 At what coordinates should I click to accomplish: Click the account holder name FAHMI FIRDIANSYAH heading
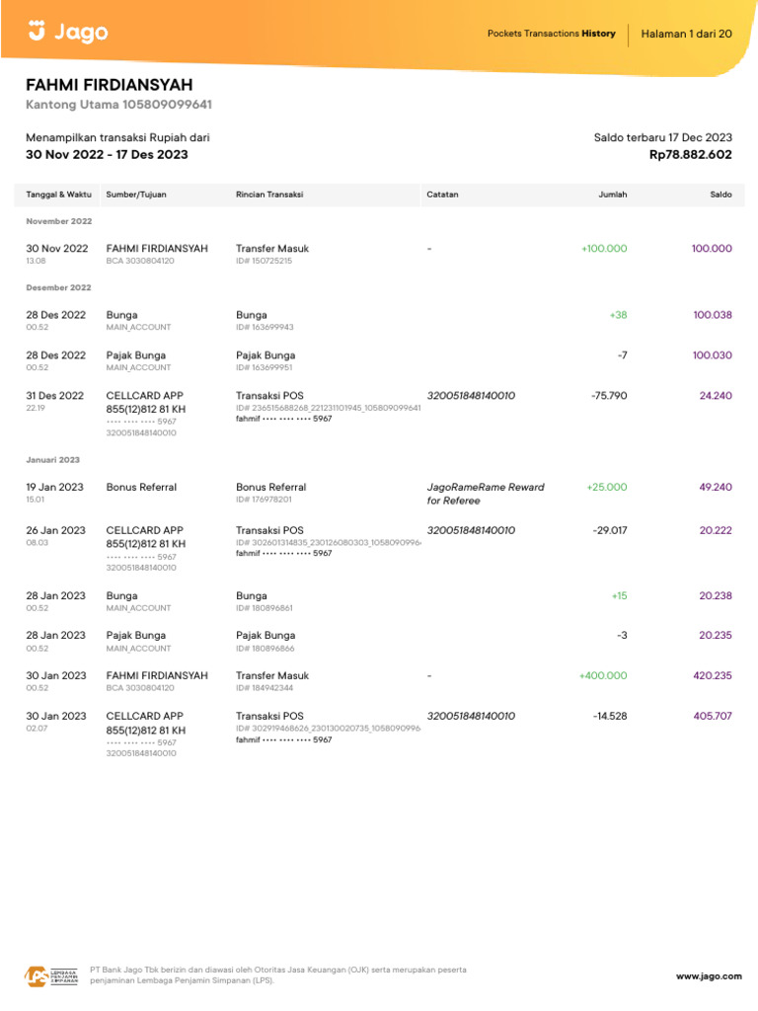(110, 85)
